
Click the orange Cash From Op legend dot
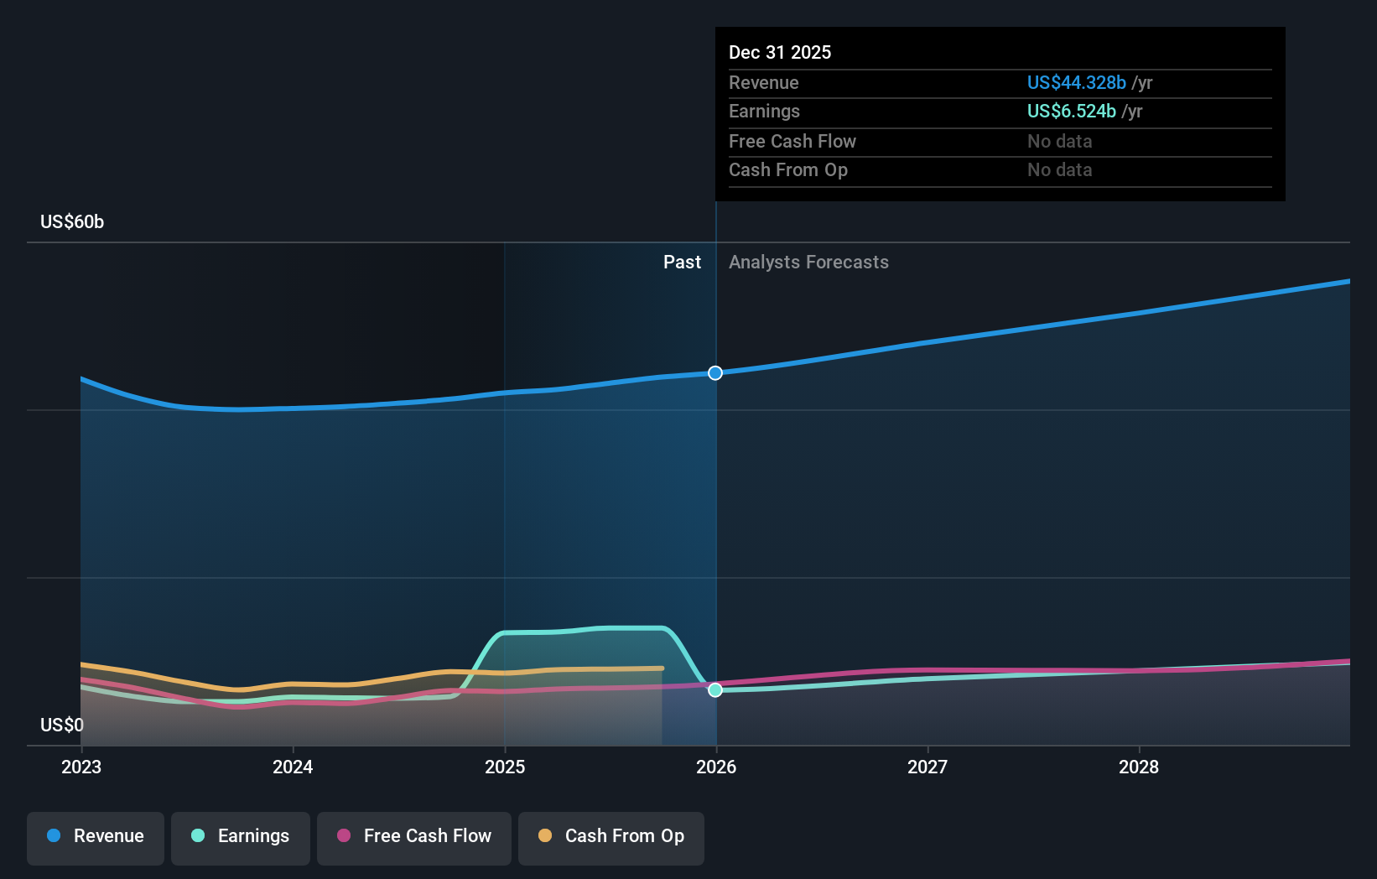coord(546,836)
